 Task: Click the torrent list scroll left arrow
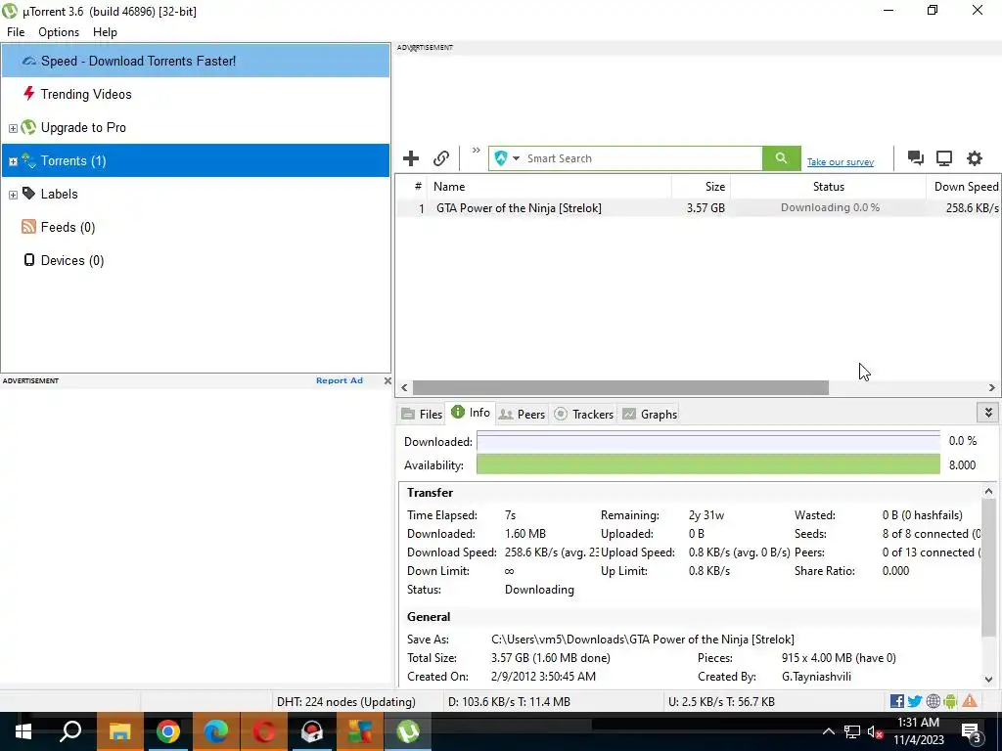pos(404,387)
